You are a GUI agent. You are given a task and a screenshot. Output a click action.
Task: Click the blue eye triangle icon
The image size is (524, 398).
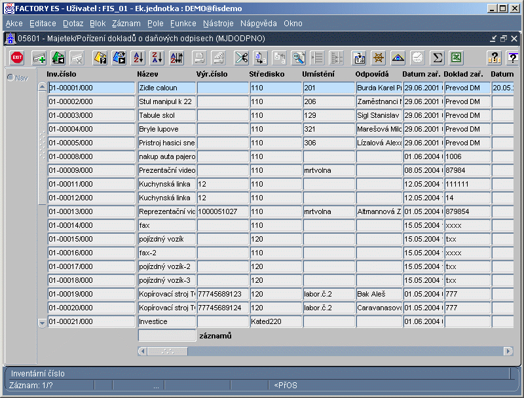[x=398, y=58]
